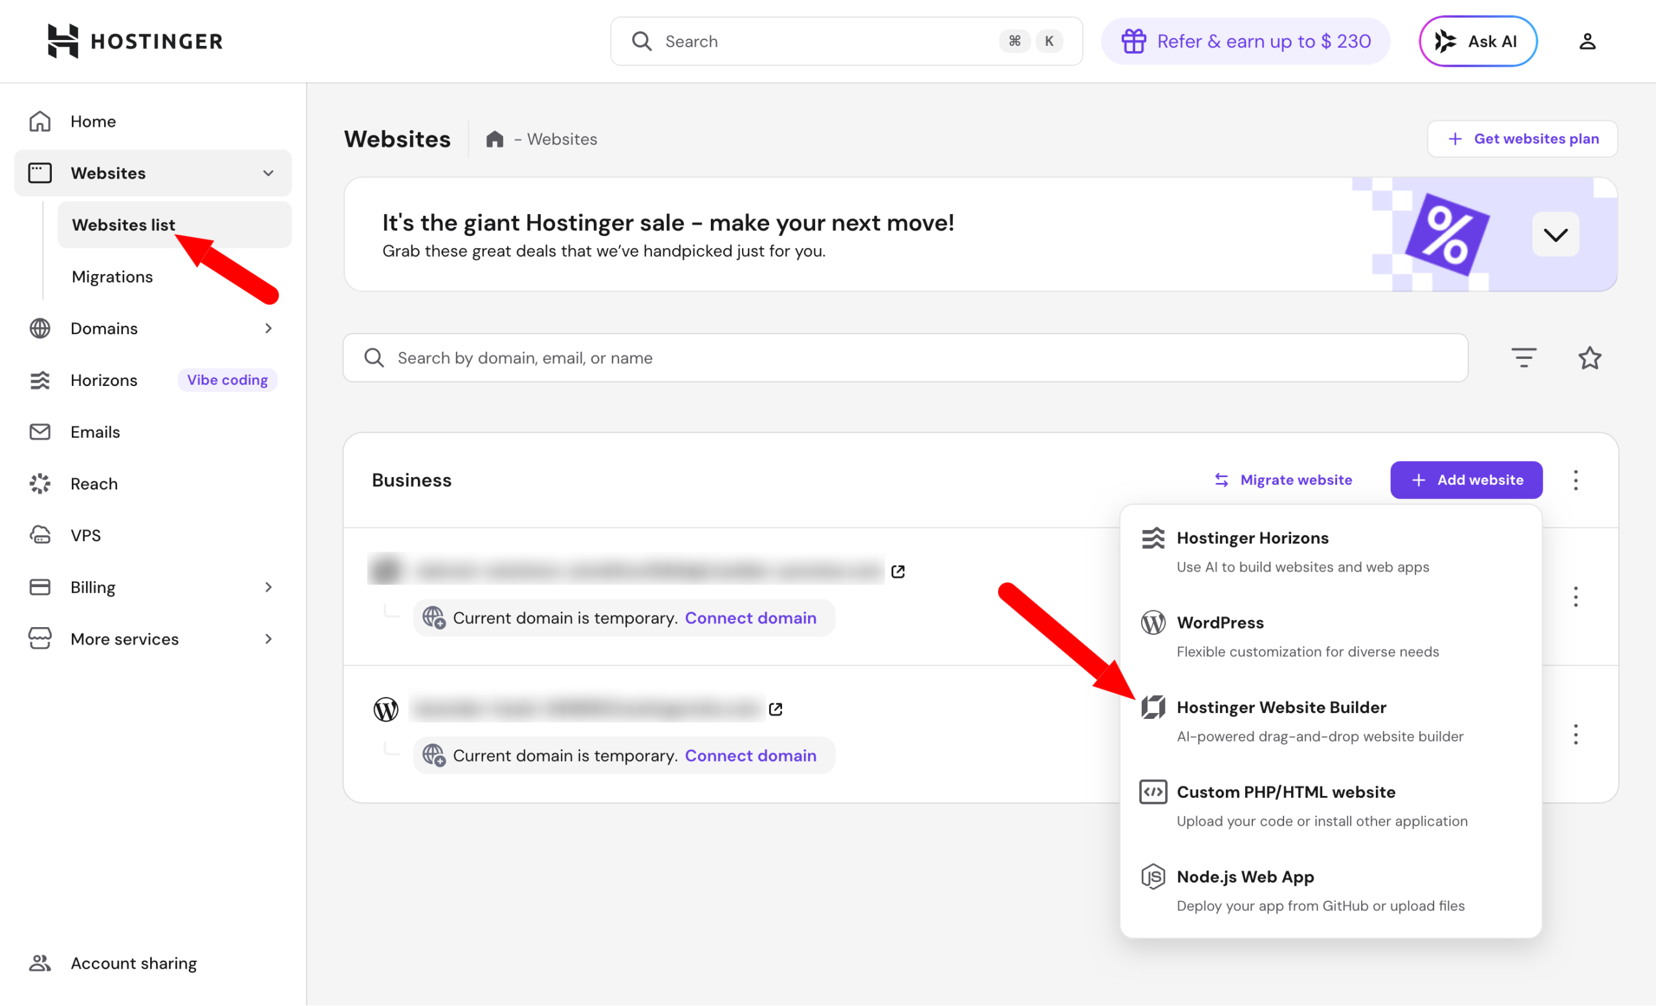Click Connect domain for WordPress website
The image size is (1656, 1006).
[x=751, y=756]
